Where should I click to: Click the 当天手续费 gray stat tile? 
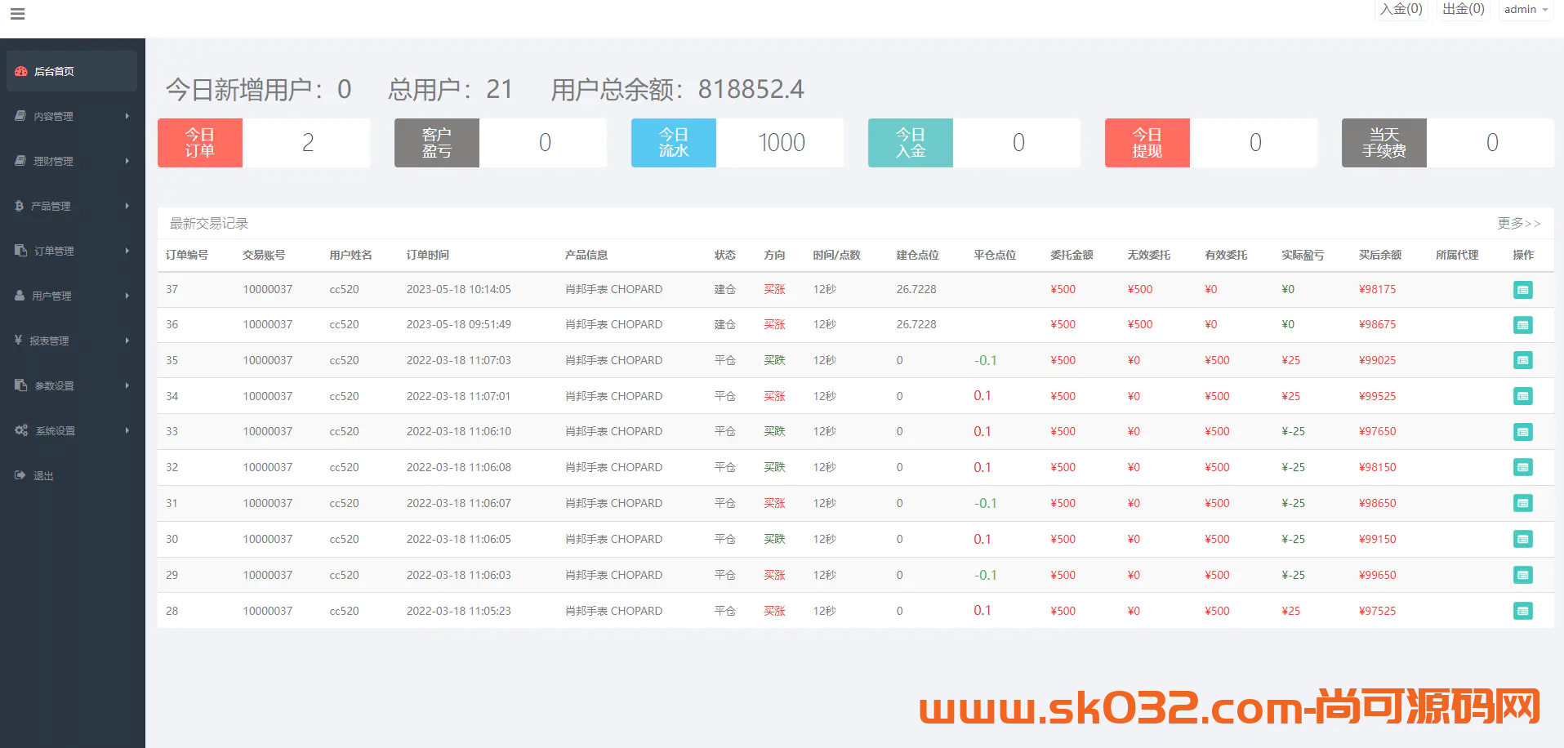(x=1384, y=143)
